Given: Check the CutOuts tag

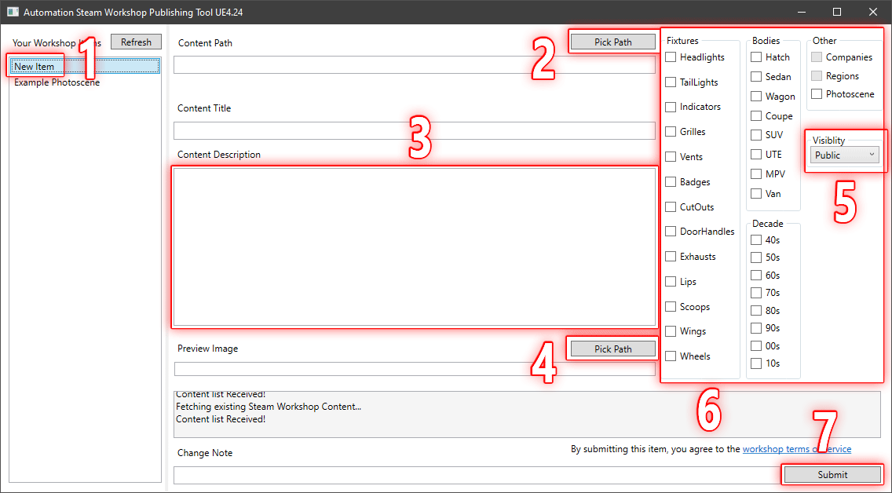Looking at the screenshot, I should click(x=671, y=206).
